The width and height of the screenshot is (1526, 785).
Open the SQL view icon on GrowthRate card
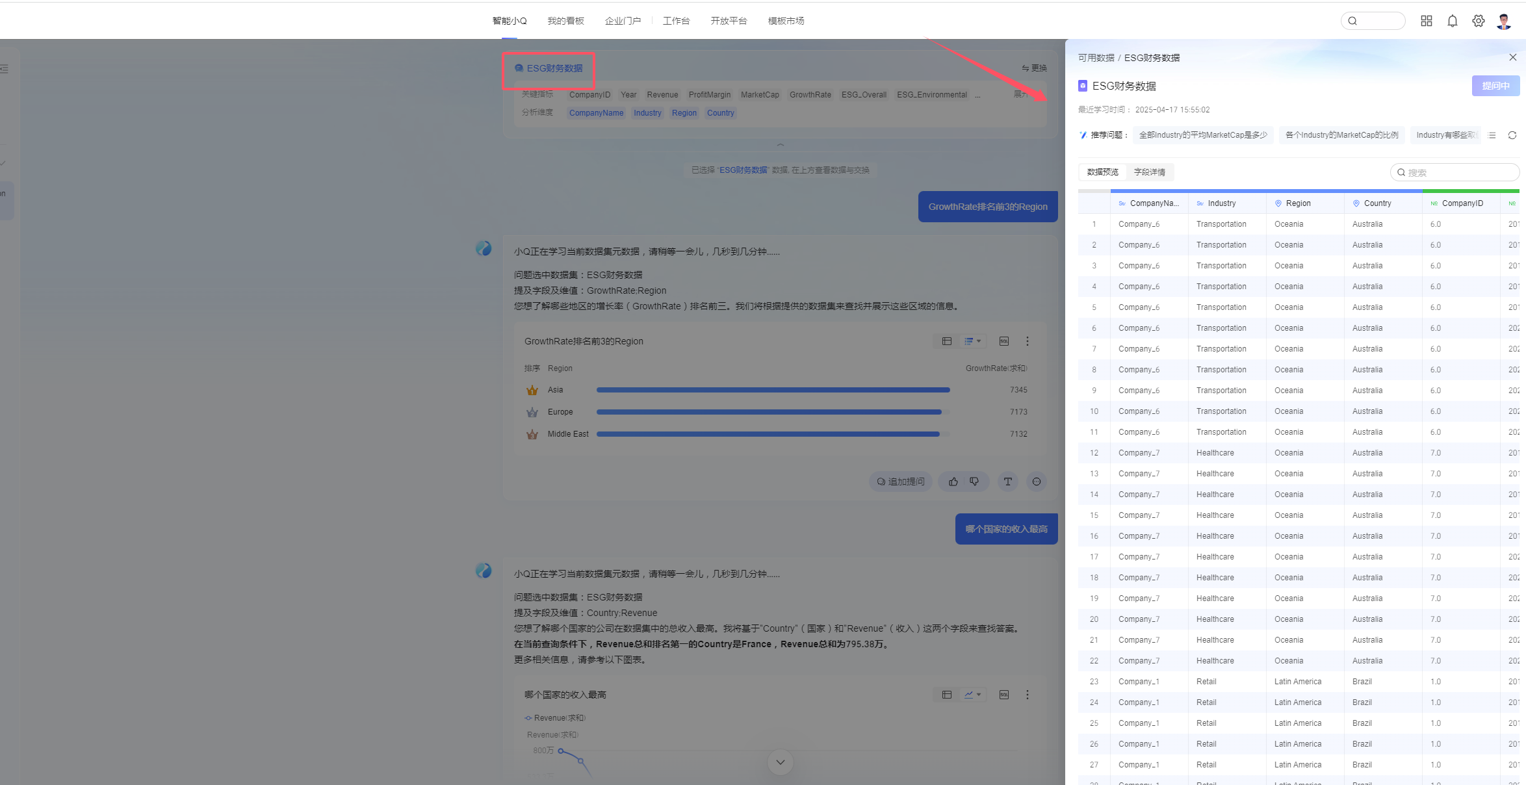[x=1004, y=341]
